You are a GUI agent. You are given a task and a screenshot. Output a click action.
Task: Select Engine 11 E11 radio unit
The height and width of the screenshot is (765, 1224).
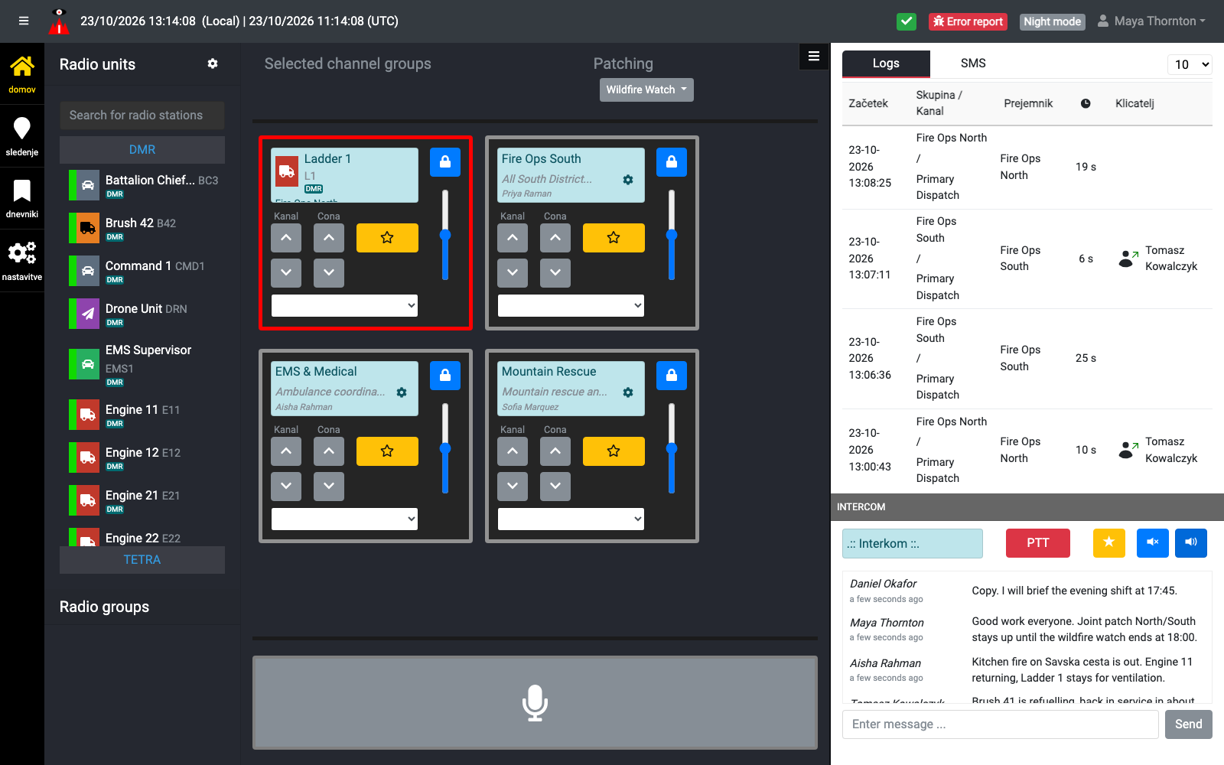tap(142, 415)
